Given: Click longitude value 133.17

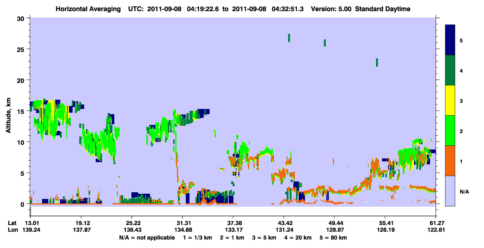Looking at the screenshot, I should [233, 230].
